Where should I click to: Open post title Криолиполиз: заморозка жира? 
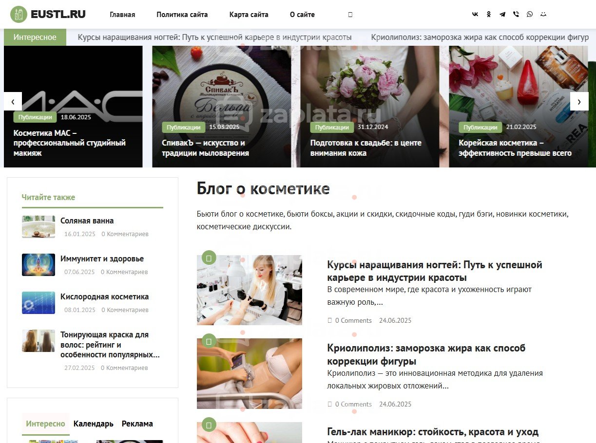tap(426, 355)
